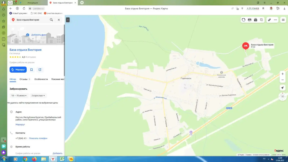Click the search magnifier icon
This screenshot has width=288, height=162.
tap(51, 20)
